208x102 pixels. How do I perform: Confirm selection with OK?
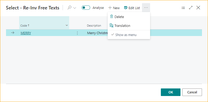click(171, 92)
